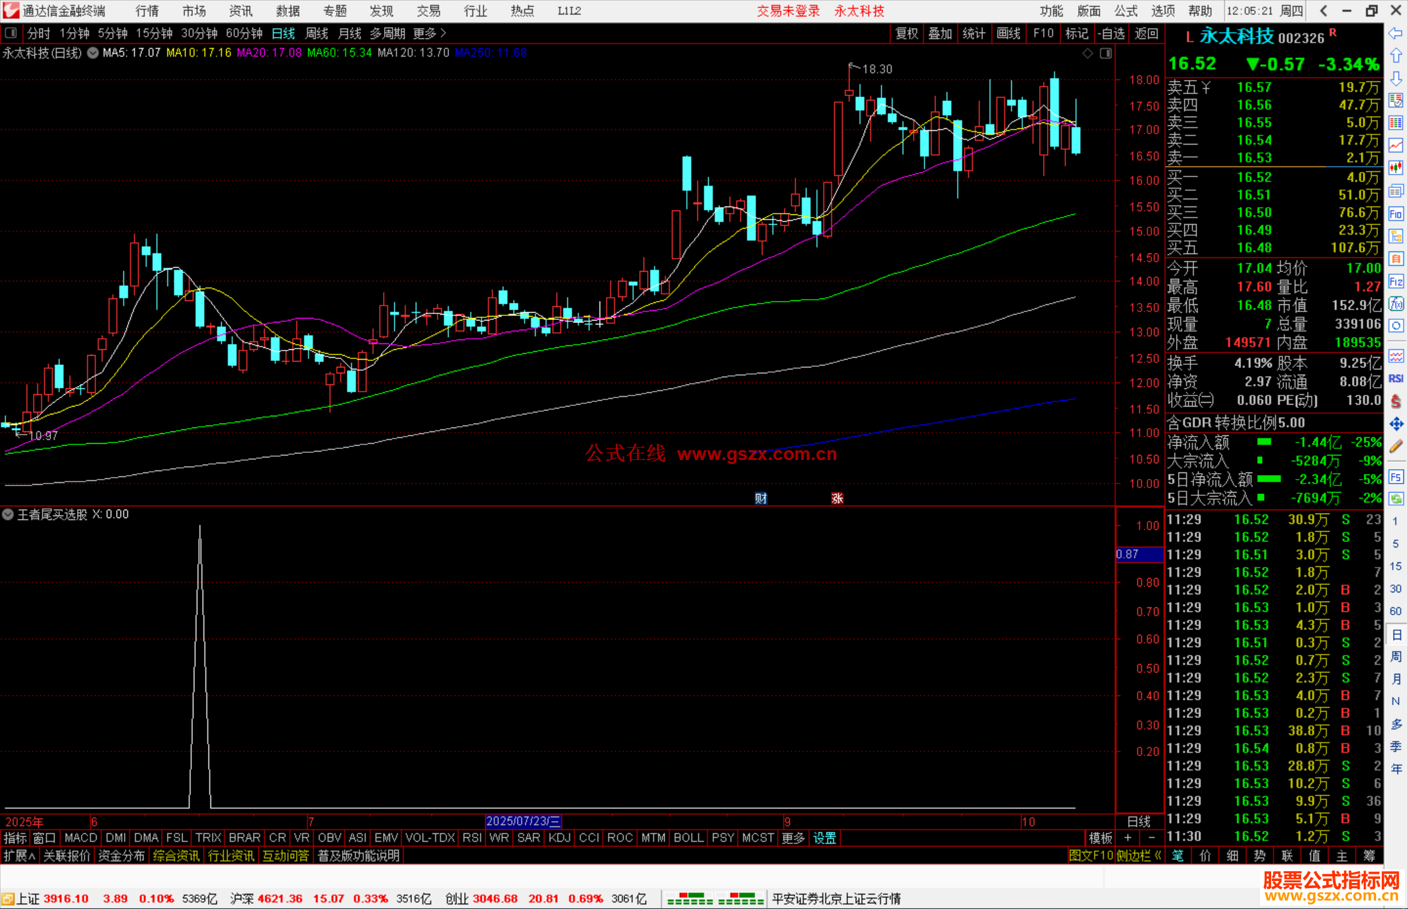Expand the 更多 periods dropdown
The width and height of the screenshot is (1408, 909).
point(430,33)
